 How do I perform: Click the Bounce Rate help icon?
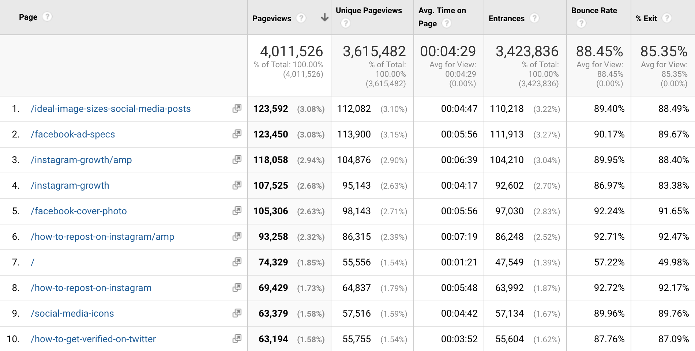point(581,23)
